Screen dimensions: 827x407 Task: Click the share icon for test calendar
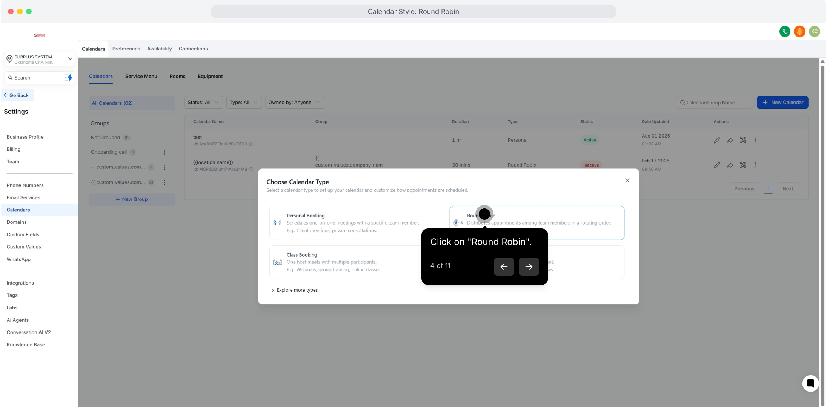[730, 140]
